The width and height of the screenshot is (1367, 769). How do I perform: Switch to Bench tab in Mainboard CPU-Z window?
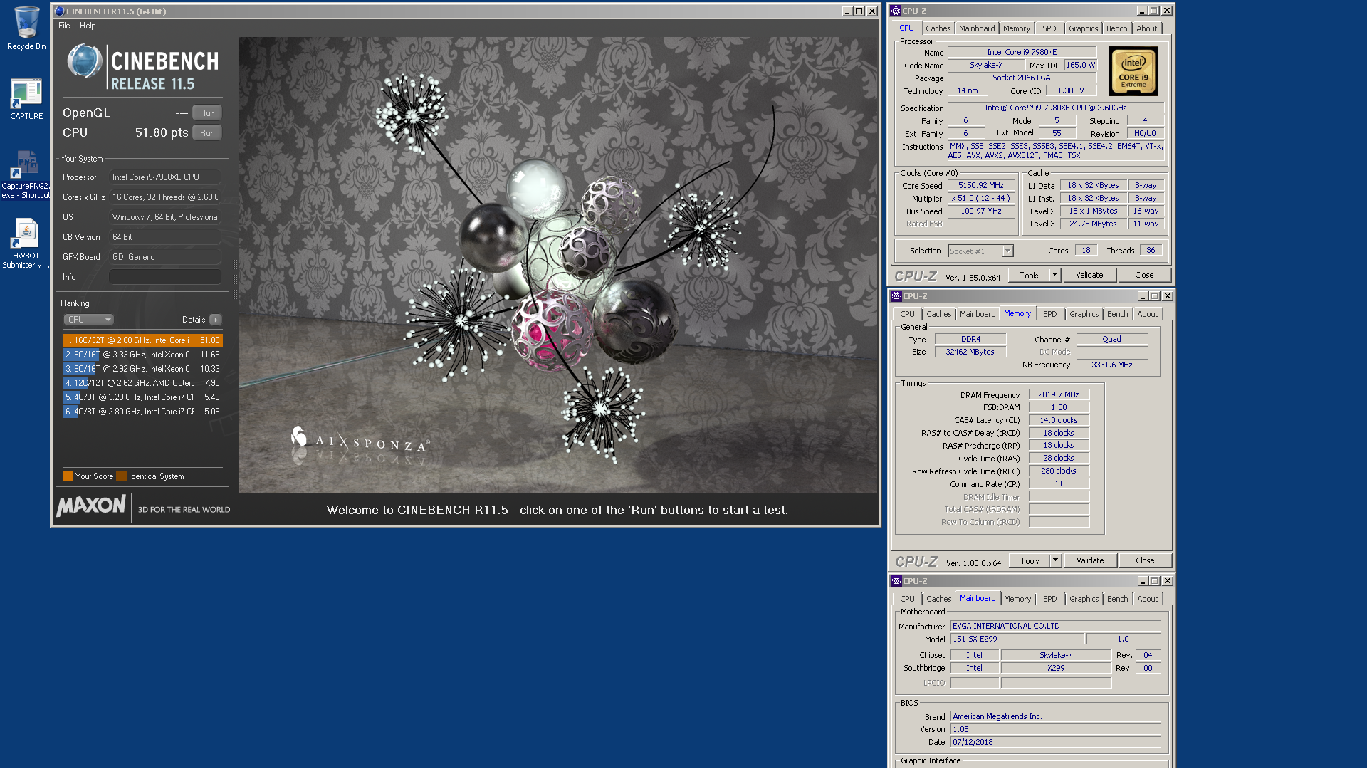[x=1117, y=599]
